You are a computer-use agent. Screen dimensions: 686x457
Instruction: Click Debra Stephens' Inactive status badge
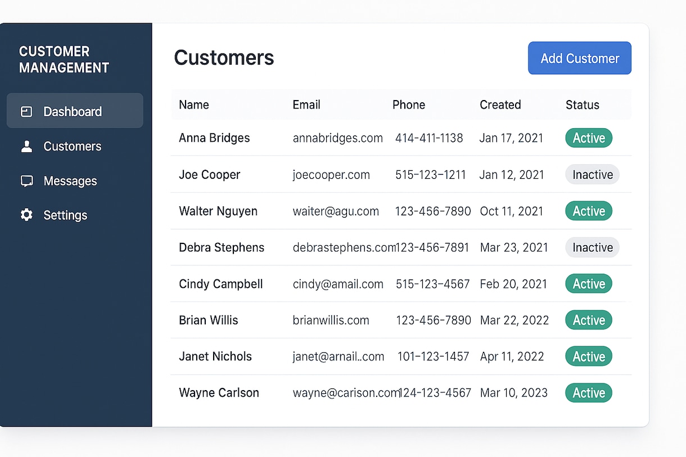(x=592, y=247)
